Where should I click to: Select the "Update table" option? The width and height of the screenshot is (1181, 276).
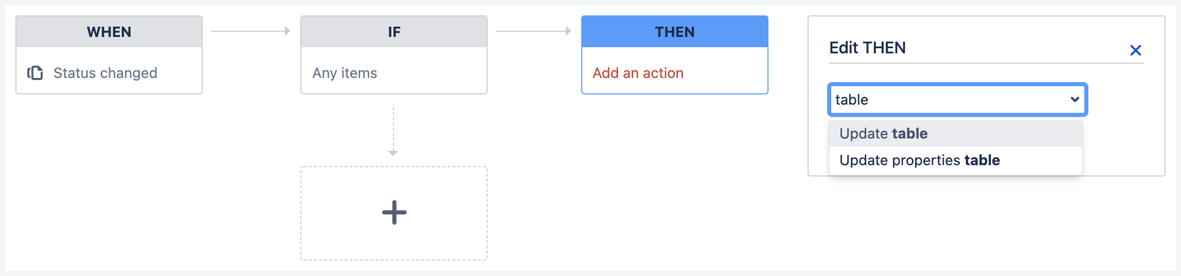click(883, 133)
